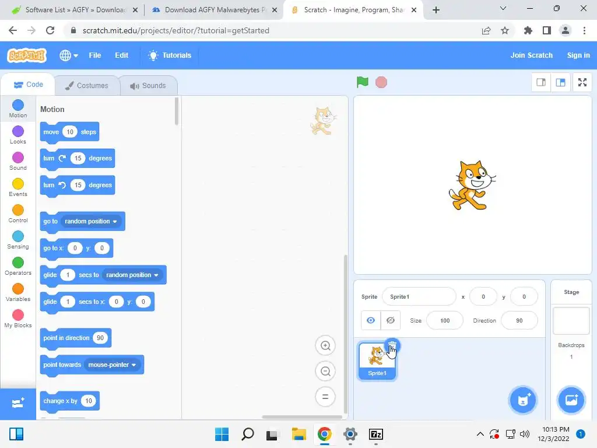Image resolution: width=597 pixels, height=448 pixels.
Task: Click the sprite Direction field
Action: click(519, 320)
